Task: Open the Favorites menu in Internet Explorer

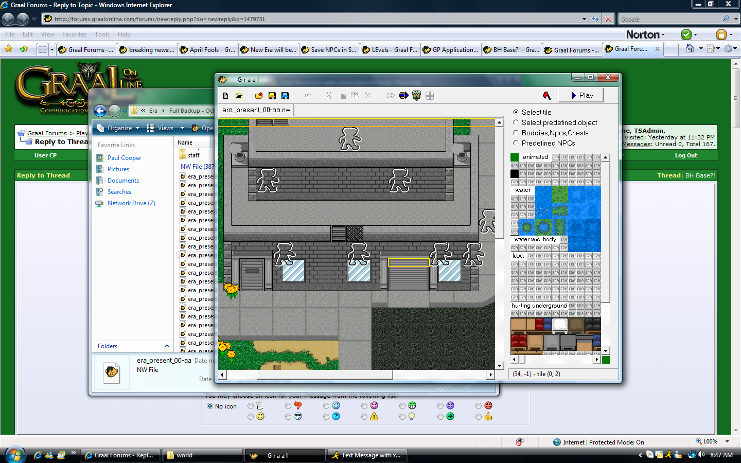Action: pyautogui.click(x=74, y=34)
